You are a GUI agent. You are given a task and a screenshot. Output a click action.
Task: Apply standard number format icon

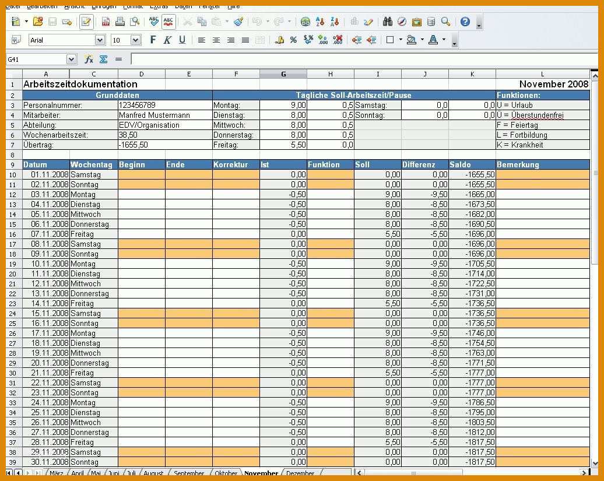click(x=308, y=40)
